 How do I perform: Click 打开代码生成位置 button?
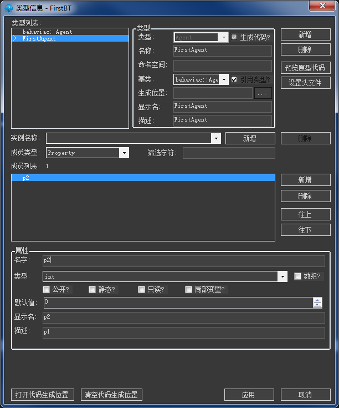[x=42, y=395]
